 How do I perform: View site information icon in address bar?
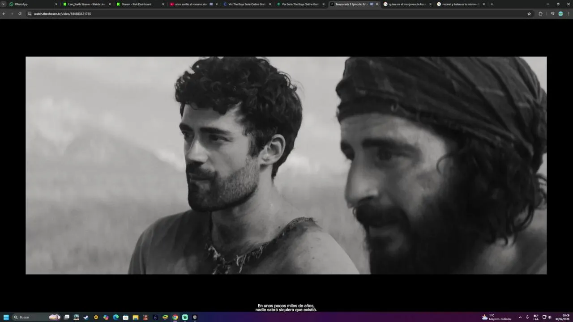(x=30, y=14)
